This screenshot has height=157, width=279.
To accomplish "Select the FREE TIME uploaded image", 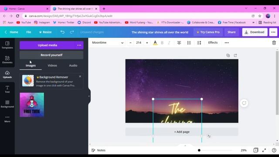I will [32, 105].
